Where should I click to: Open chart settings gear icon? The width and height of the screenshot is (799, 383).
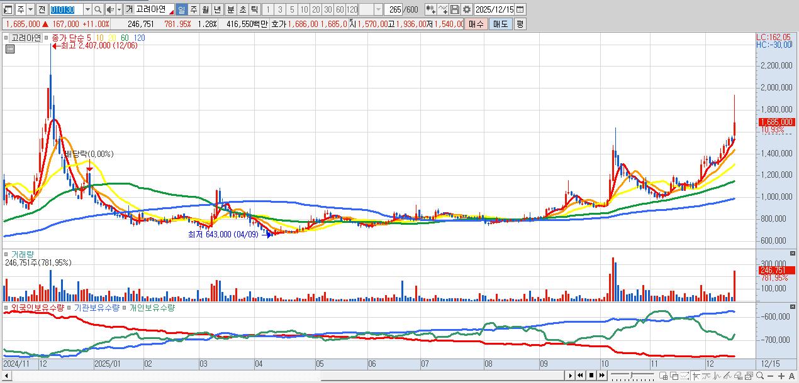(466, 9)
